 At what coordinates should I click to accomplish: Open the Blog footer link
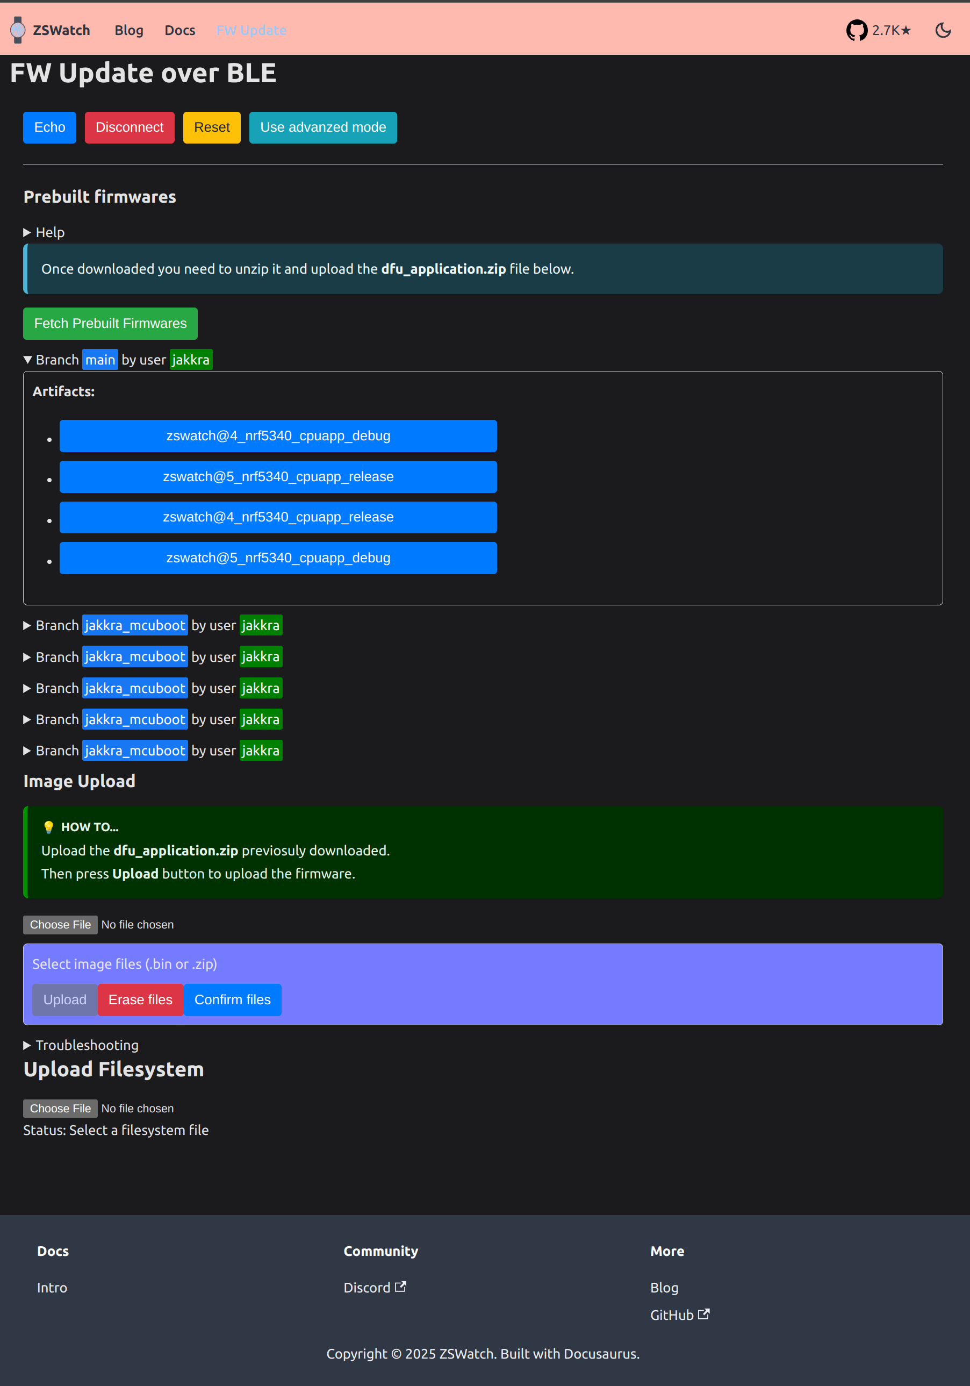click(664, 1288)
